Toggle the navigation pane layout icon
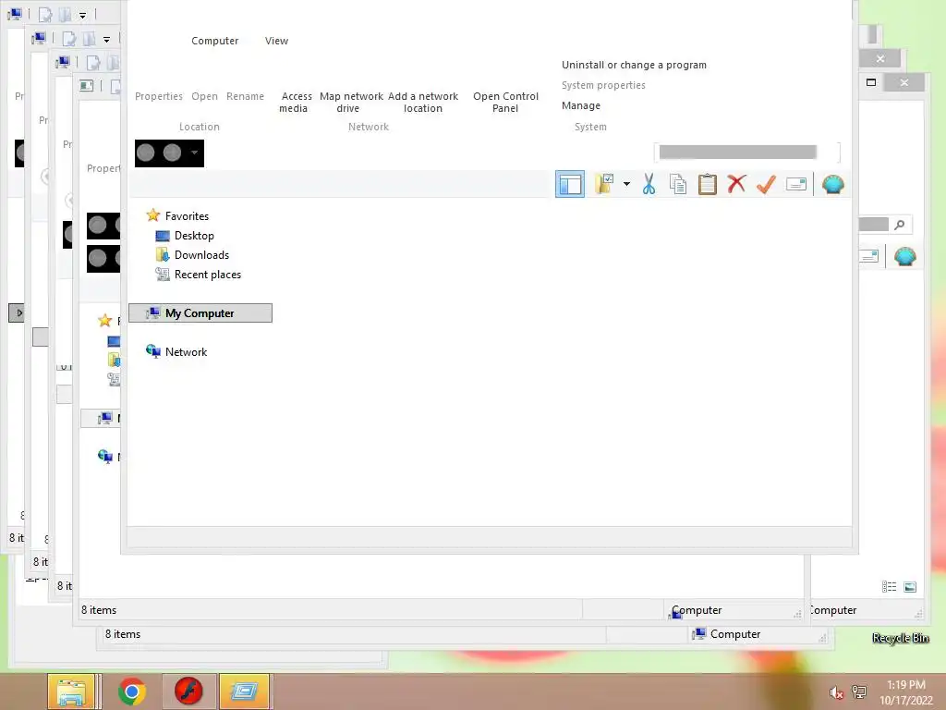The width and height of the screenshot is (946, 710). pos(569,184)
